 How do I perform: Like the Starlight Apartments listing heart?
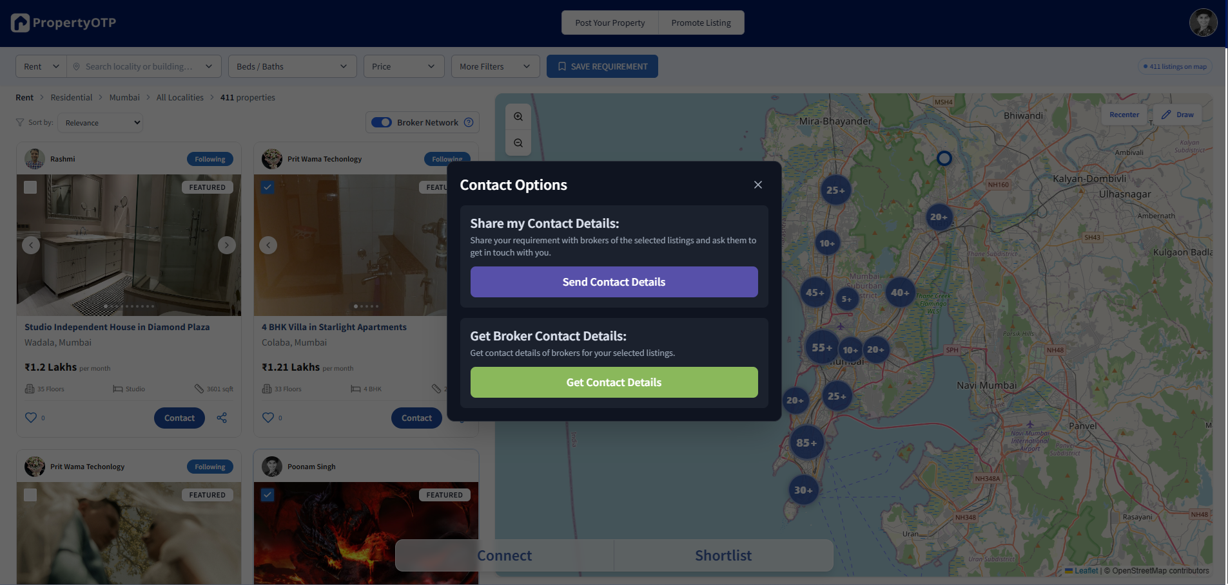click(x=268, y=418)
